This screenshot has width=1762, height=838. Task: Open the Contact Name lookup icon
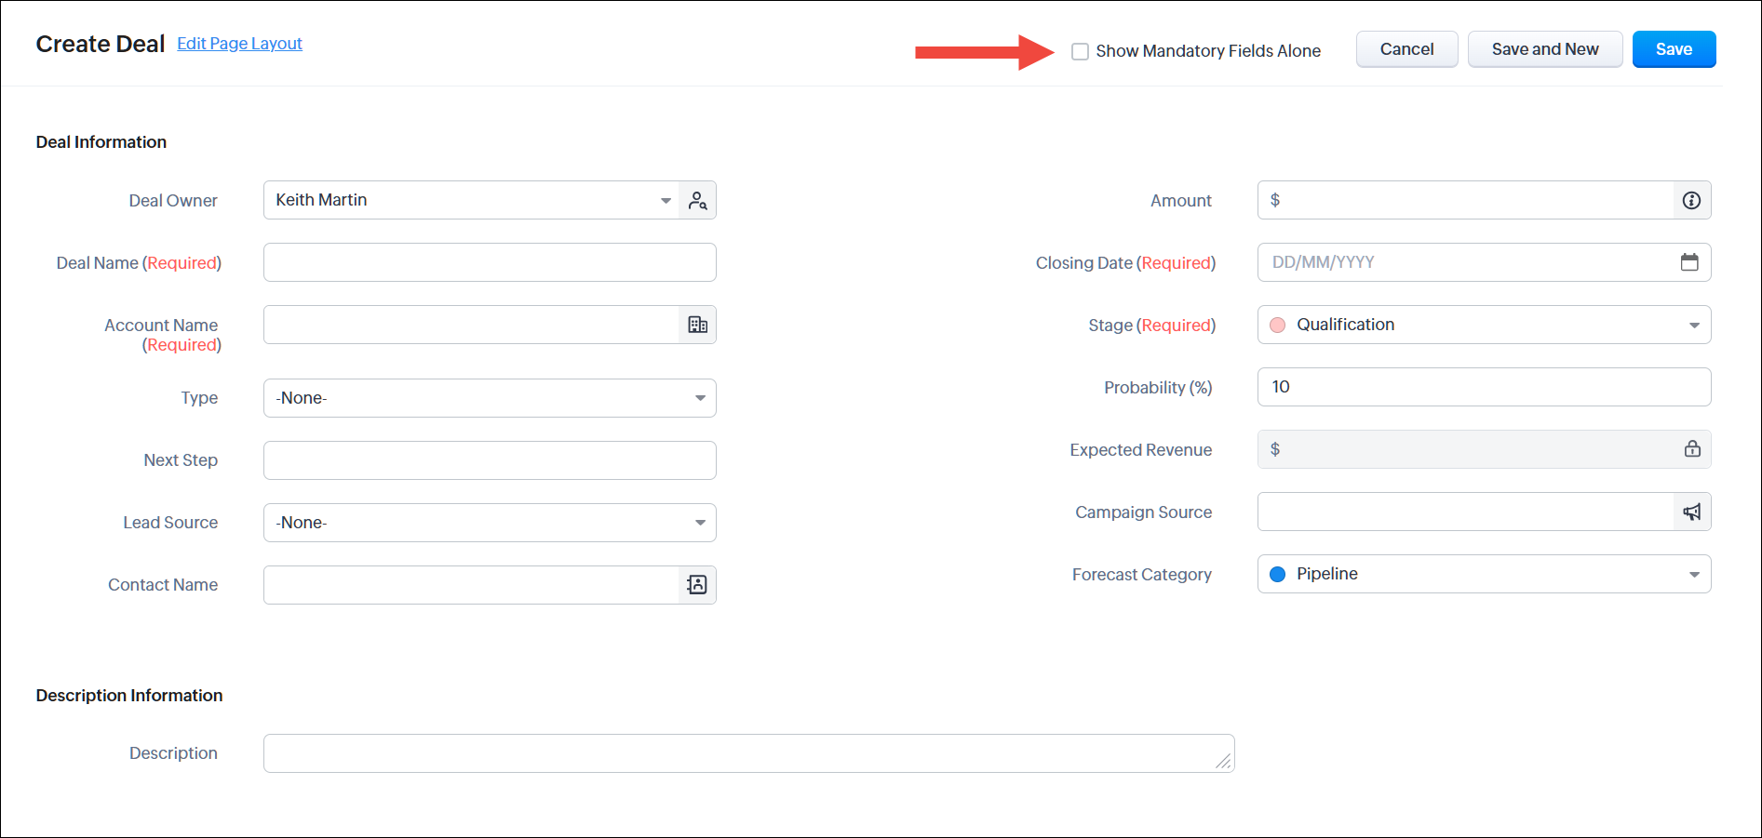click(x=697, y=584)
